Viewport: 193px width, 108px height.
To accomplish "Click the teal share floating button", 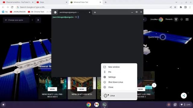I will 184,96.
